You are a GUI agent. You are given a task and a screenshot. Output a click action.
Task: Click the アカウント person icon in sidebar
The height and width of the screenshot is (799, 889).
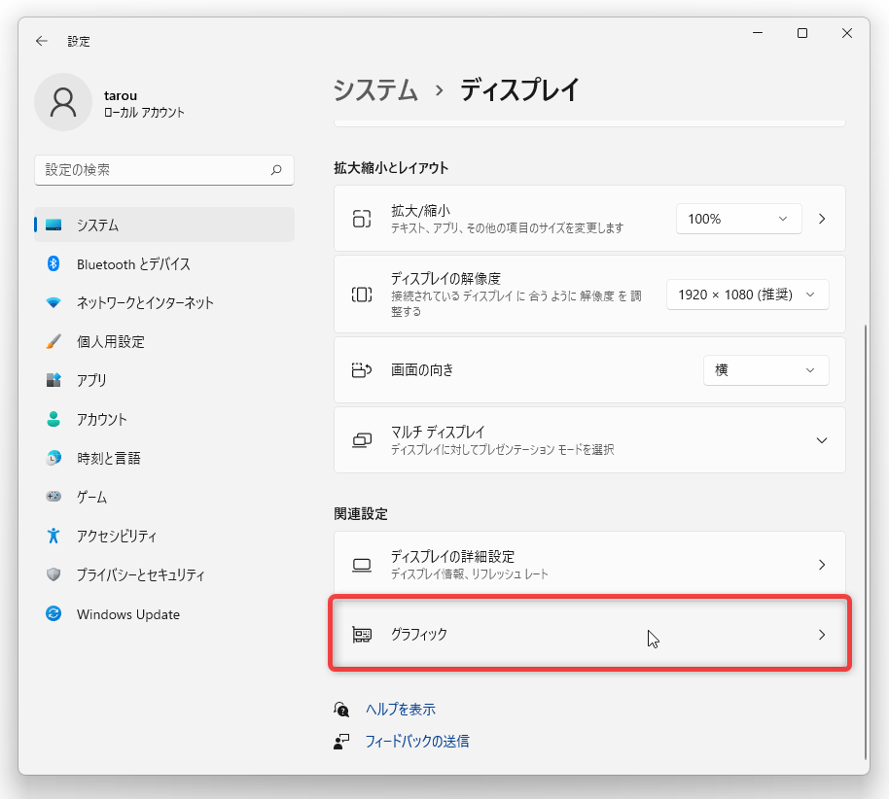click(53, 419)
